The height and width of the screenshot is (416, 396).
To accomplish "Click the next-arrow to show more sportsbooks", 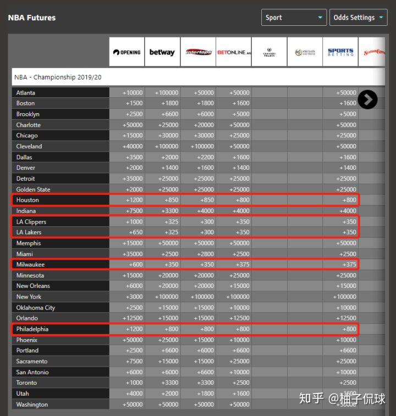I will (x=367, y=99).
